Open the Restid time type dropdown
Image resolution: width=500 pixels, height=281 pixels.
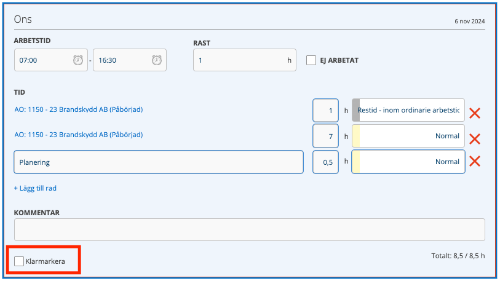pyautogui.click(x=408, y=110)
